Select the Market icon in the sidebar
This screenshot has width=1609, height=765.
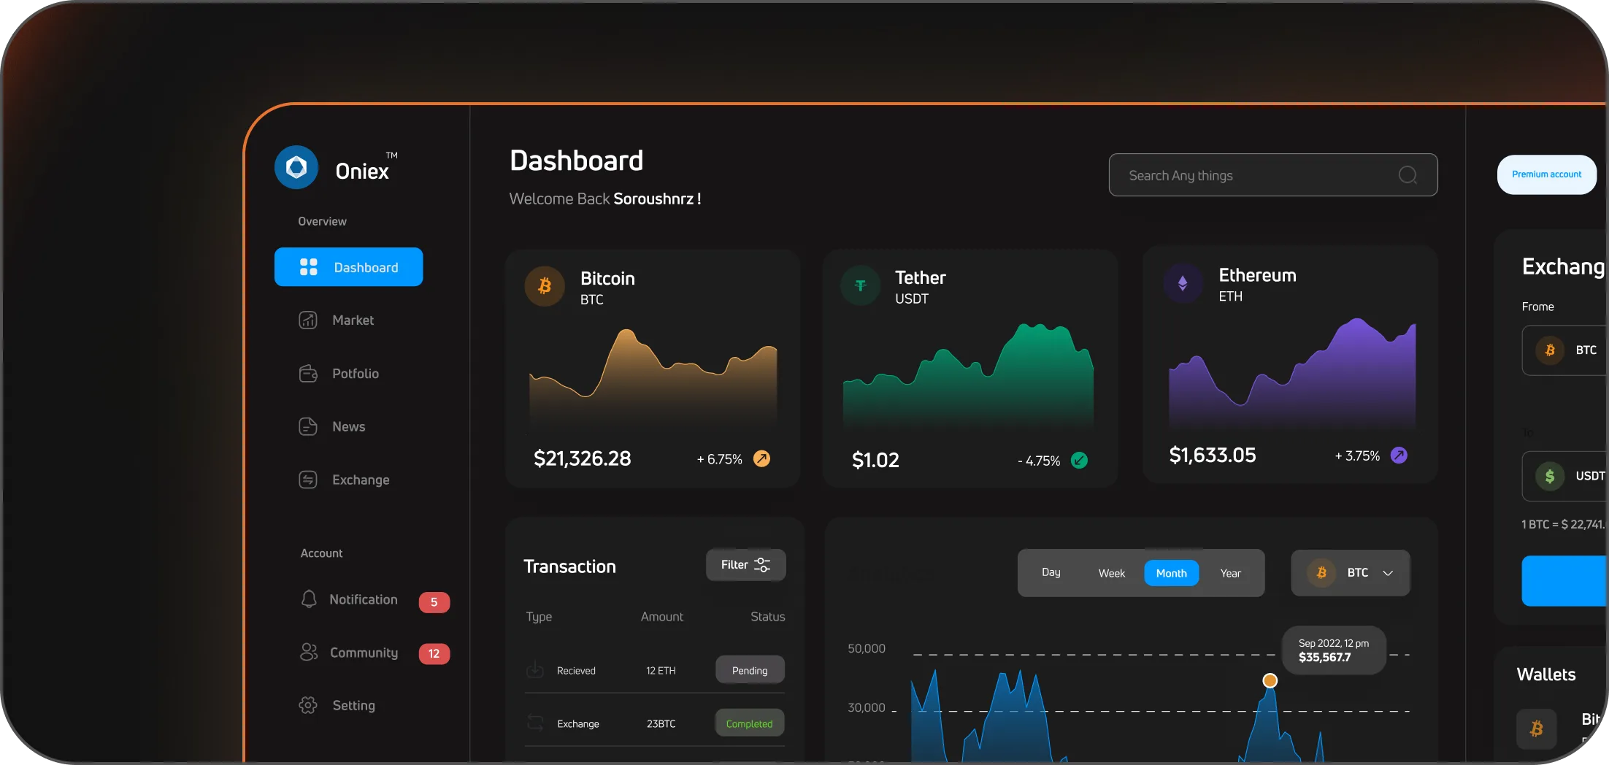click(308, 320)
